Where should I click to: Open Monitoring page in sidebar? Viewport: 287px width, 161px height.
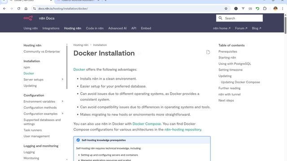(x=31, y=158)
